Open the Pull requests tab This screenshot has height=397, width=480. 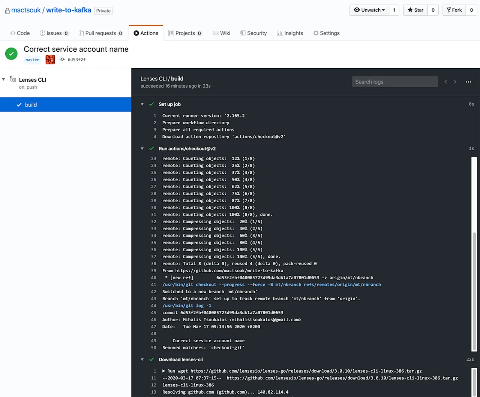101,33
